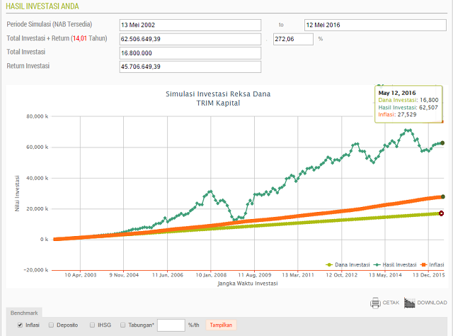453x336 pixels.
Task: Click the Tabungan percentage input field
Action: pyautogui.click(x=171, y=325)
